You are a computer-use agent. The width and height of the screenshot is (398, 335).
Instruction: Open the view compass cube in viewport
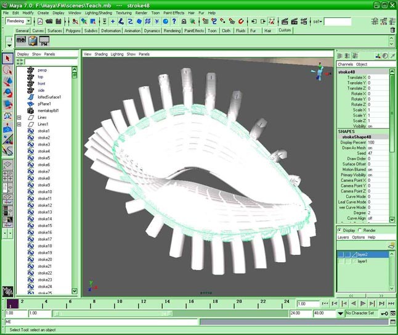[319, 72]
